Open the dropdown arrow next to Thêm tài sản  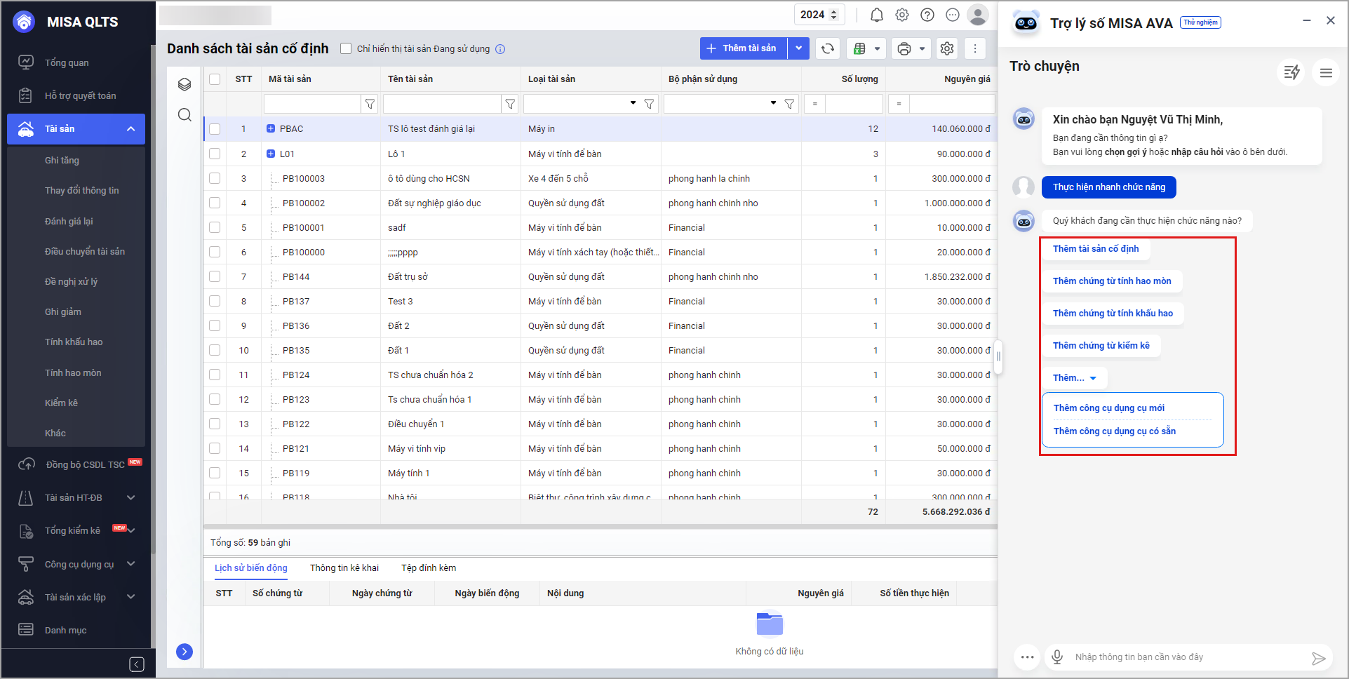798,48
